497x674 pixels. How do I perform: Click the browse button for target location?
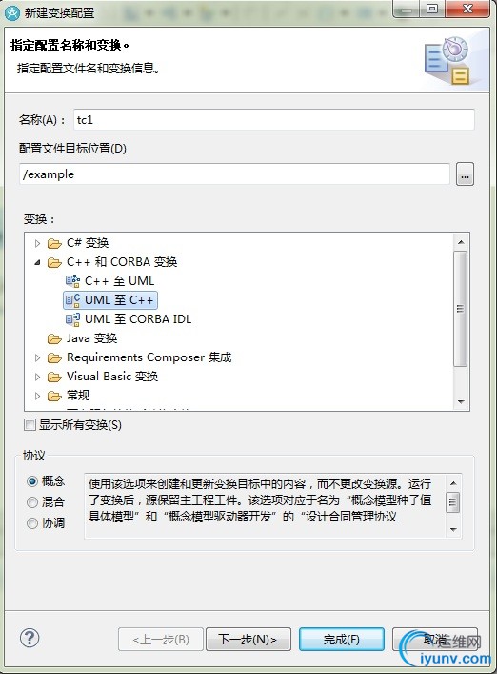465,174
